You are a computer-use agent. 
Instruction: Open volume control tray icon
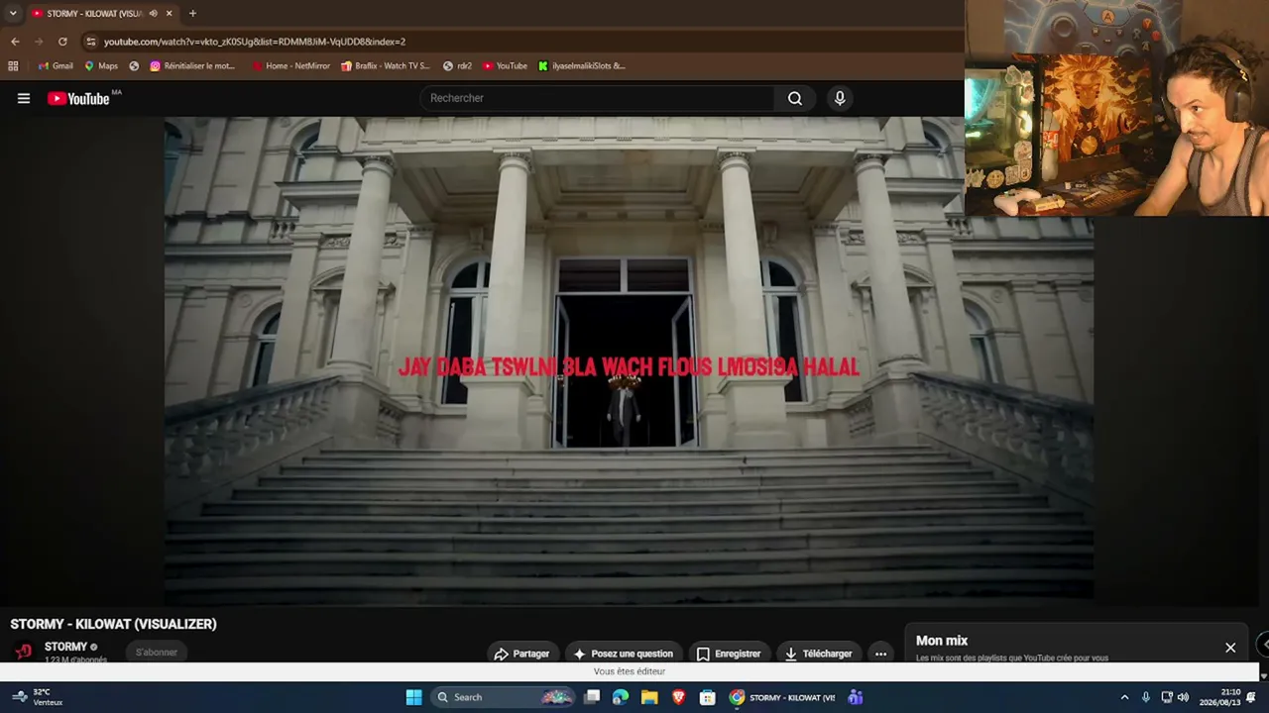click(x=1183, y=697)
